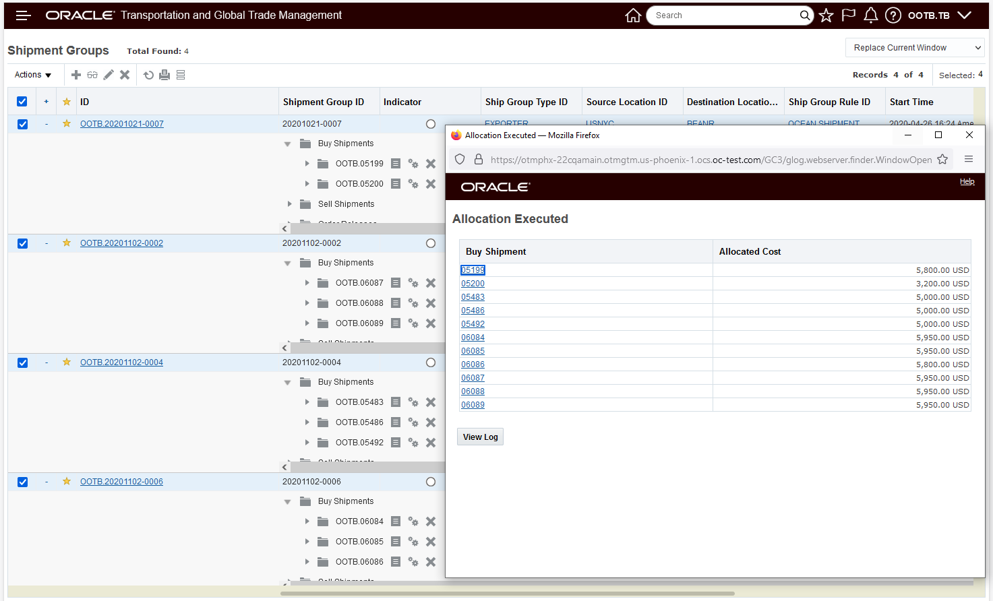The width and height of the screenshot is (993, 601).
Task: Click scroll-left arrow under group 20201102-0002
Action: [x=284, y=348]
